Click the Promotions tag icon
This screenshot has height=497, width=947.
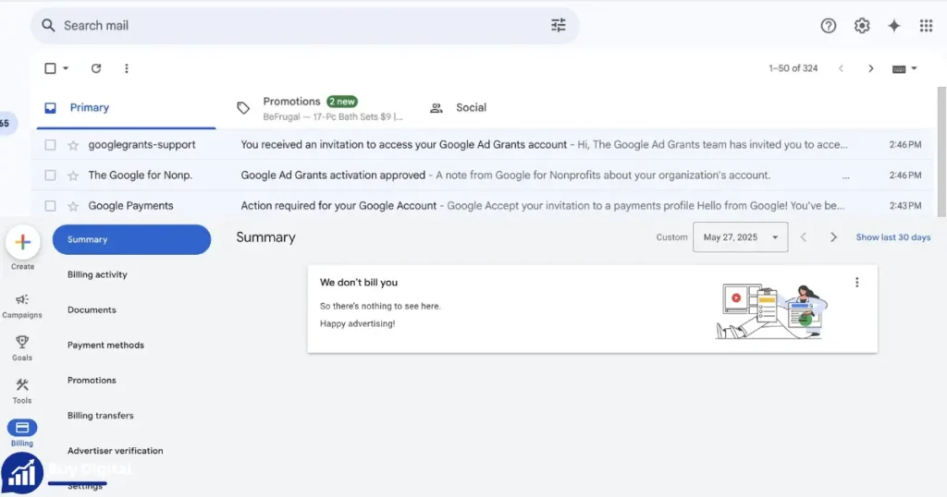point(243,108)
